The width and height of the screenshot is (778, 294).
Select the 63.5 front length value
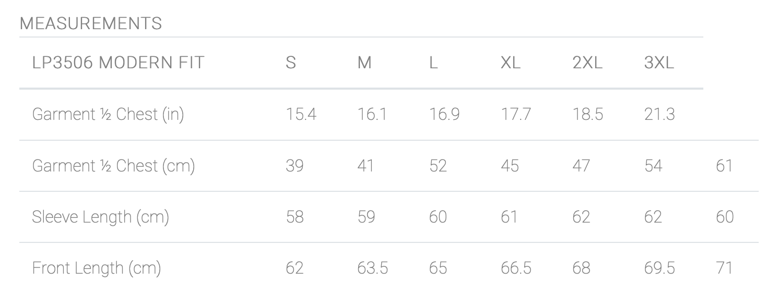[x=372, y=268]
